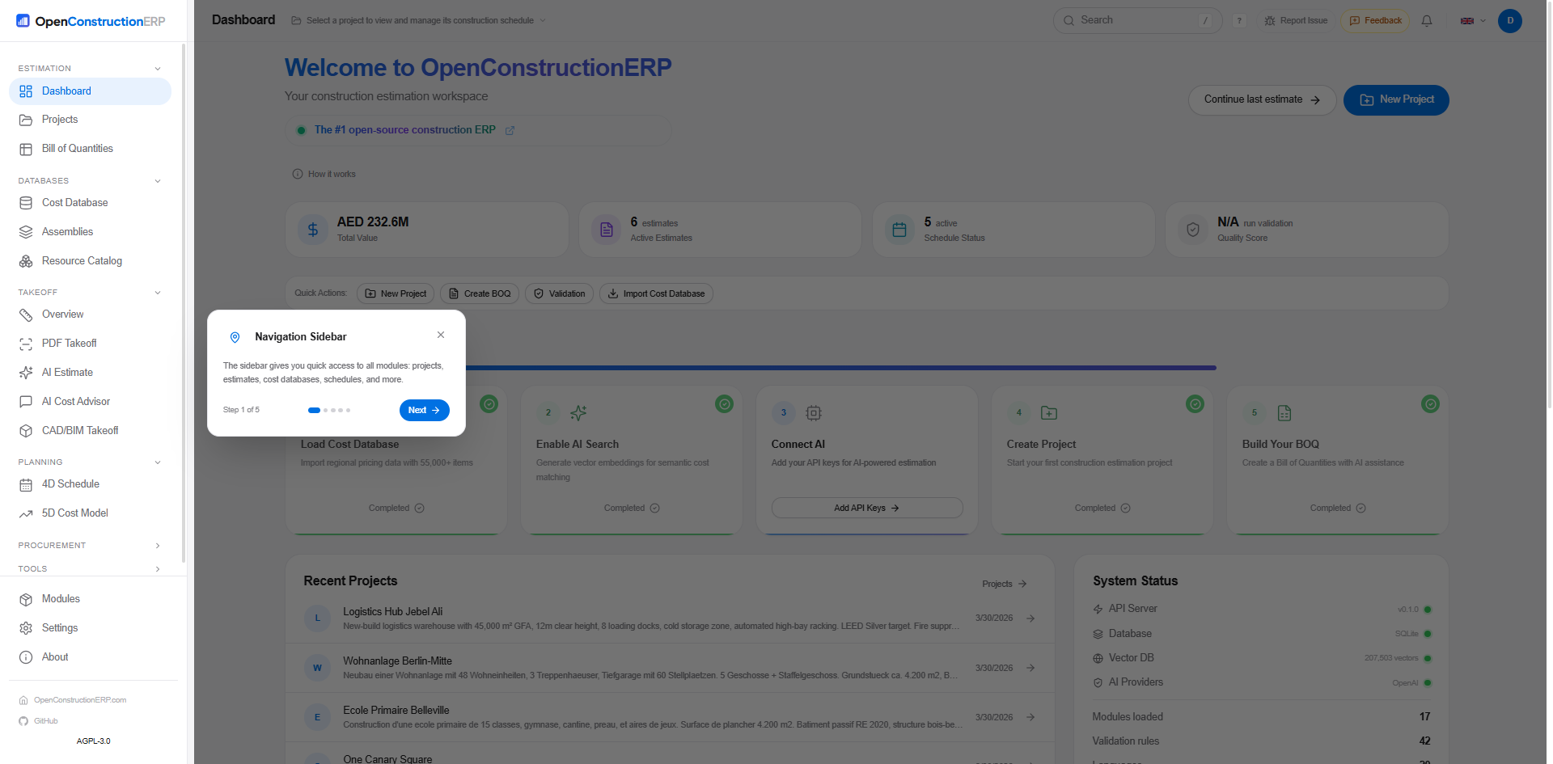Click the help question mark icon
Image resolution: width=1553 pixels, height=764 pixels.
click(1239, 21)
